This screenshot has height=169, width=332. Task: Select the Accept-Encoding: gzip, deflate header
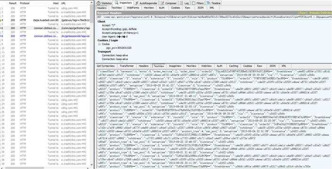pyautogui.click(x=119, y=29)
